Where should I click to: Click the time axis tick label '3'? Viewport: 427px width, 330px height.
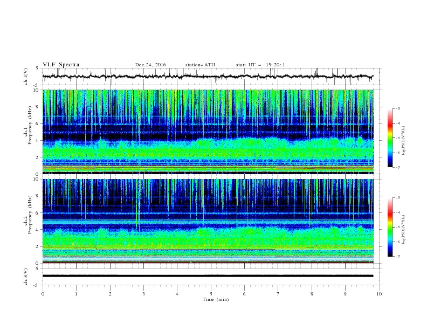[143, 294]
